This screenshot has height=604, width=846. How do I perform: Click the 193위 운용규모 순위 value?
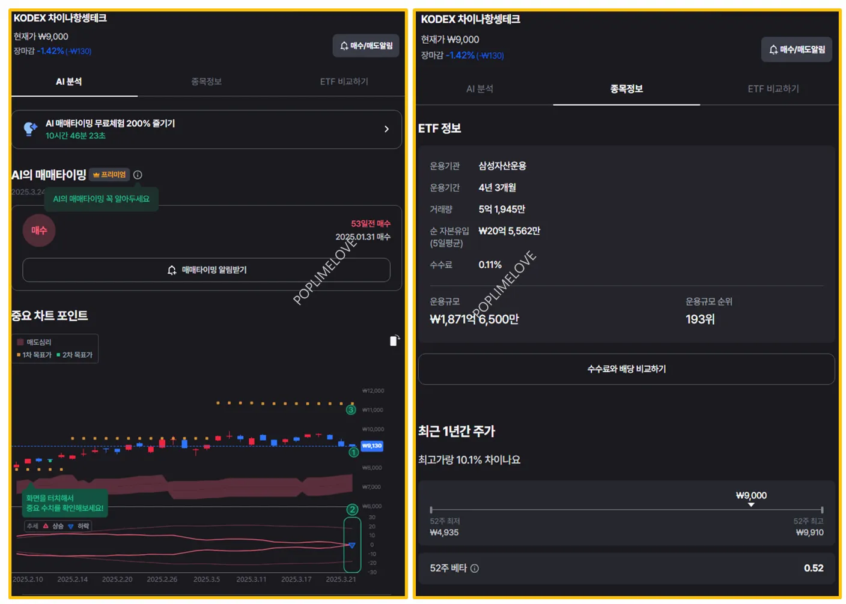pyautogui.click(x=700, y=319)
